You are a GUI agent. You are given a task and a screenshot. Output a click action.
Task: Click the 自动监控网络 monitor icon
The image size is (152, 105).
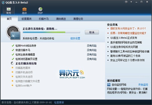[x=109, y=85]
